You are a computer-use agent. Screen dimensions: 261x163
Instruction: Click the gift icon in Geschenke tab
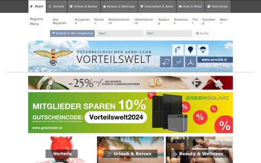tap(209, 7)
